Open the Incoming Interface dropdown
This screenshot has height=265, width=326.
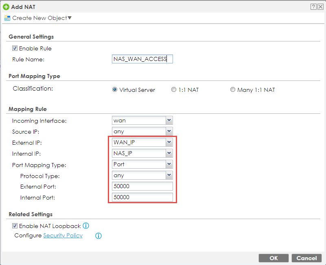[169, 121]
